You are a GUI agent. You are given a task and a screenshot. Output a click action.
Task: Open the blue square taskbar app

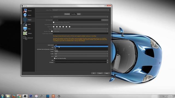point(48,96)
